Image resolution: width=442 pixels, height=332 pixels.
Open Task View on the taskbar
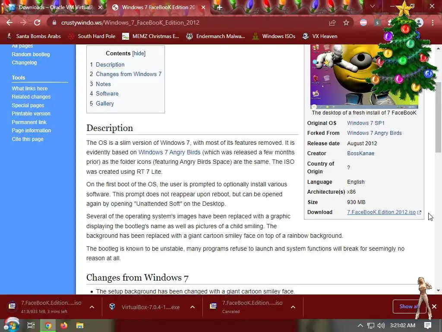click(31, 326)
